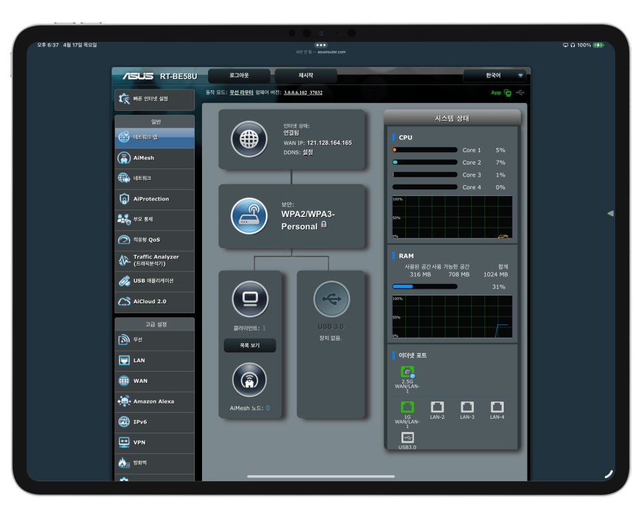This screenshot has width=642, height=521.
Task: Click the AiCloud 2.0 cloud icon
Action: pyautogui.click(x=124, y=302)
